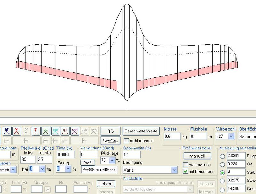This screenshot has width=256, height=194.
Task: Click the 'manuell' Profilwiderstand button
Action: 197,156
